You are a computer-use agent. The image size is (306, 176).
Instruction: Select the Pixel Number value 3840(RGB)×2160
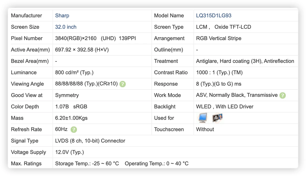tap(76, 39)
